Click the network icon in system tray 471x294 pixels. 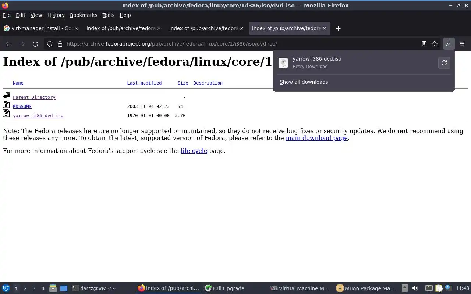coord(429,288)
